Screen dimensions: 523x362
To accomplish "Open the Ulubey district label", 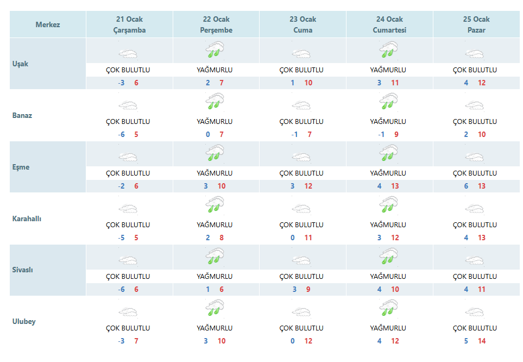I will [24, 322].
